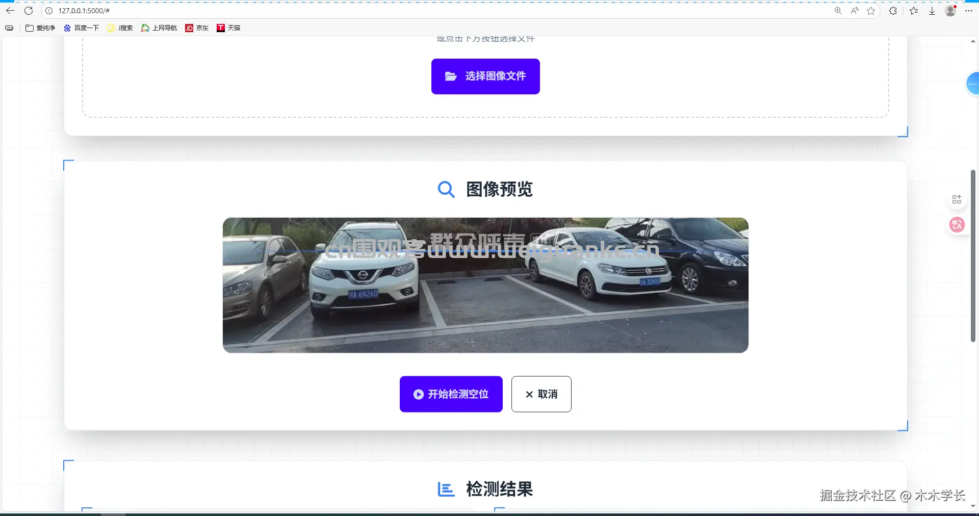Add this page to favorites
Screen dimensions: 979x516
871,11
